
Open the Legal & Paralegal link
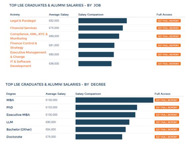(x=23, y=21)
